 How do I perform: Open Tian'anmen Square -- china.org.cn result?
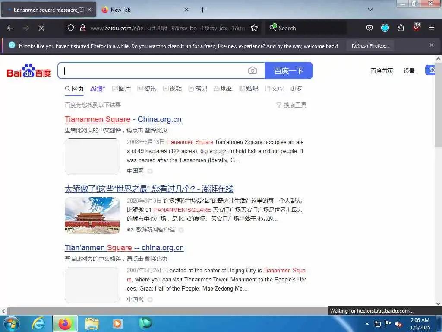pyautogui.click(x=124, y=248)
